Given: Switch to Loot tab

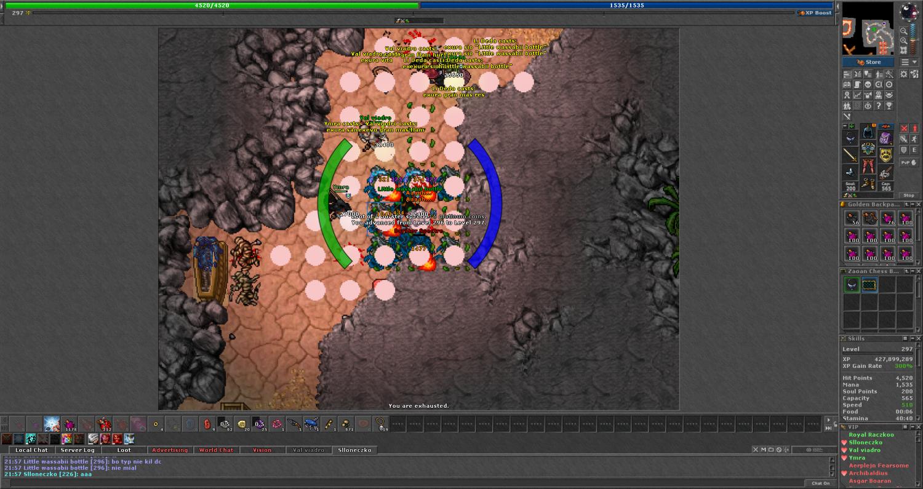Looking at the screenshot, I should tap(124, 450).
